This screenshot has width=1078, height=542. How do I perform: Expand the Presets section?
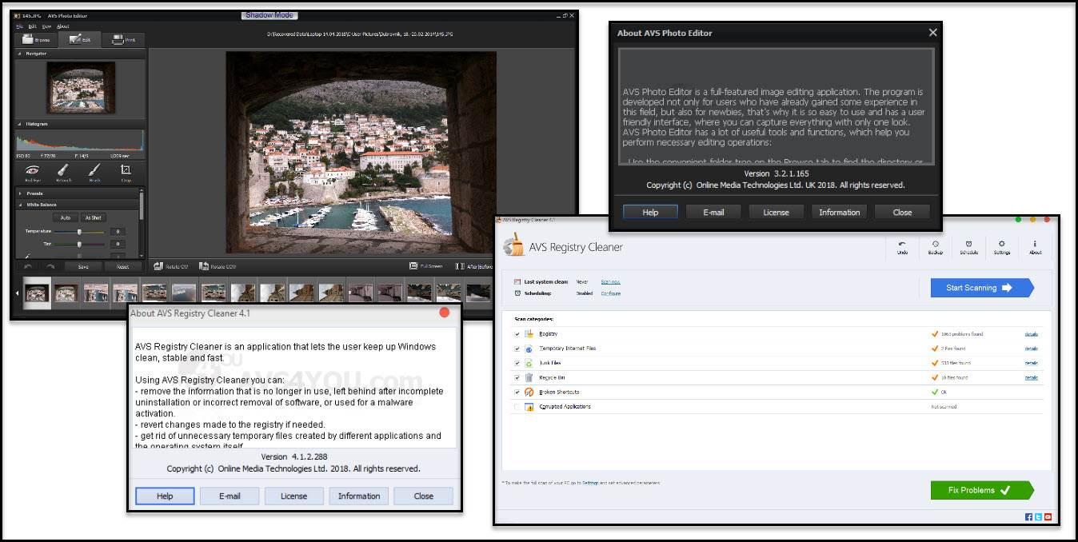pos(19,193)
